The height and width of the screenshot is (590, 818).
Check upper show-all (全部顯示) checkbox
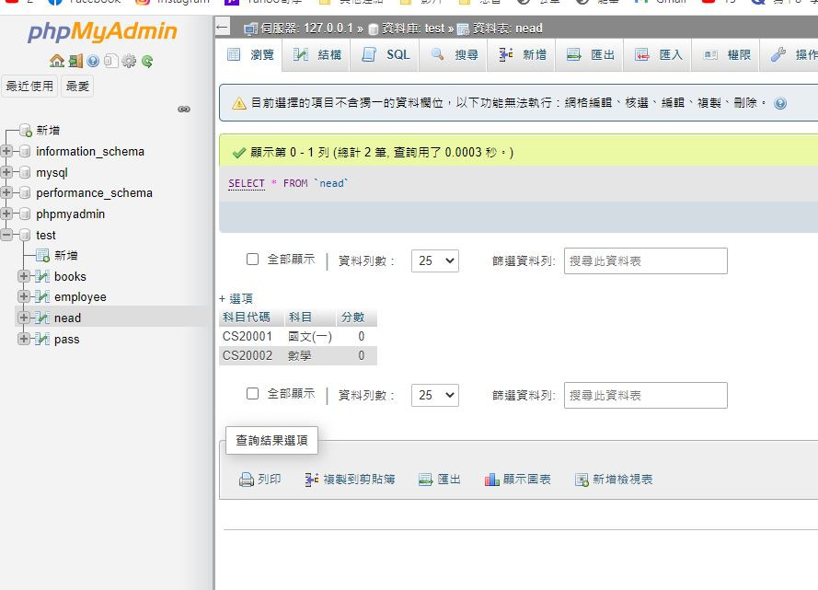(x=252, y=260)
